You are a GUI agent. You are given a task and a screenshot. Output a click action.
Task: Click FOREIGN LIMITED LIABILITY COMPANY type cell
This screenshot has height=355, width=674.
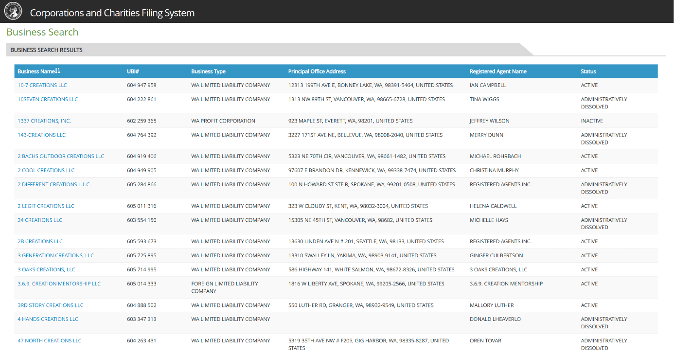pyautogui.click(x=225, y=287)
